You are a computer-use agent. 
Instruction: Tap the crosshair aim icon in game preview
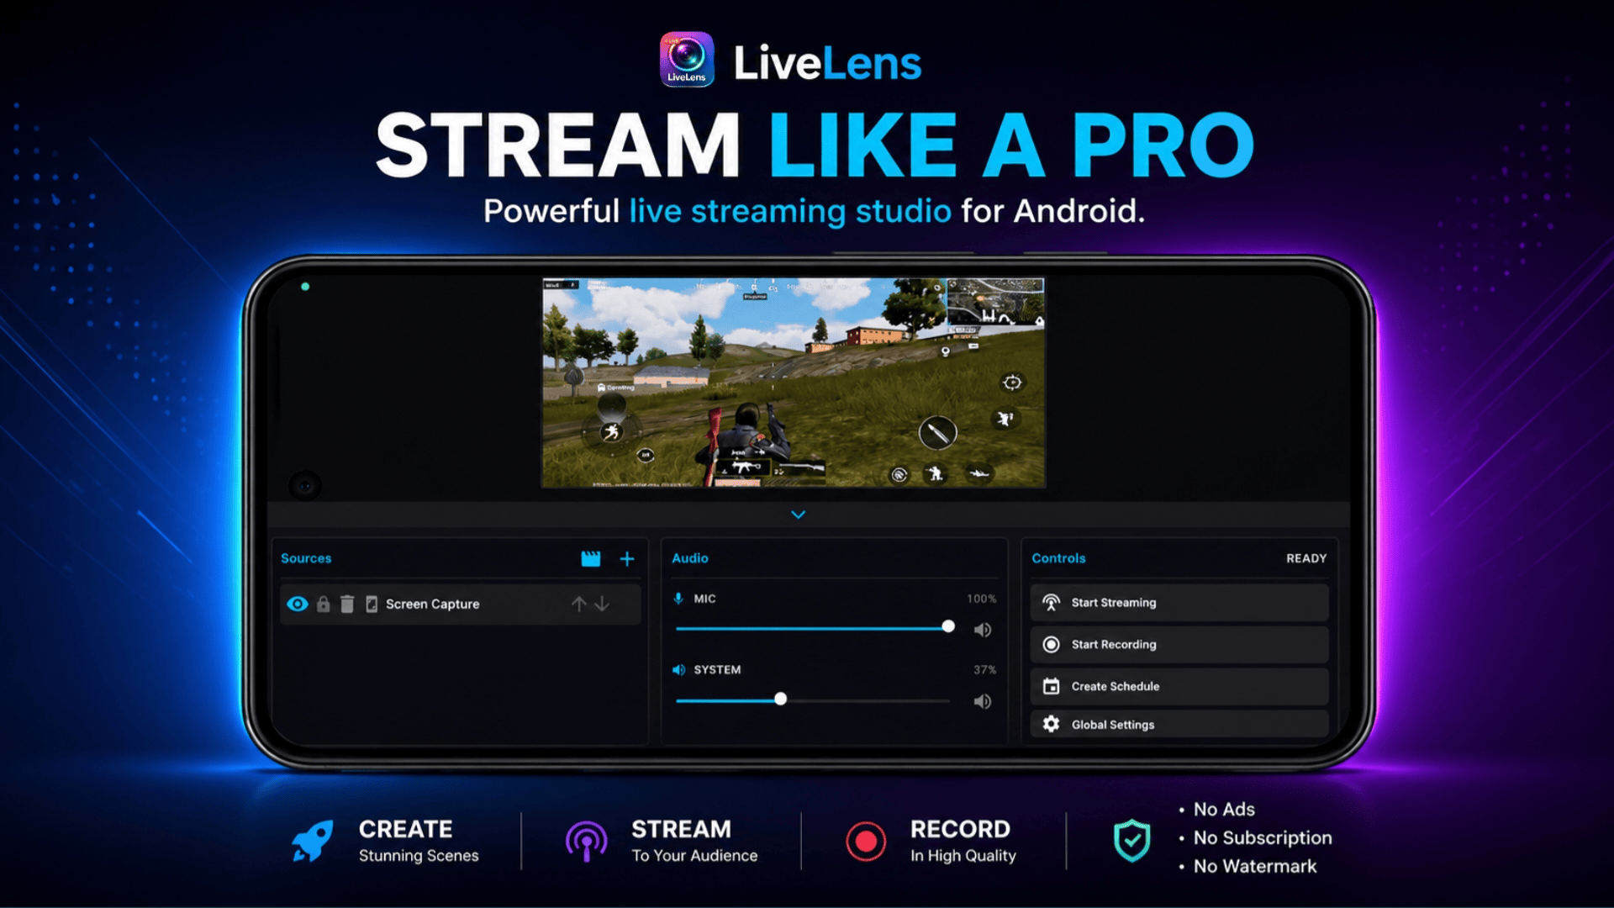click(1012, 383)
